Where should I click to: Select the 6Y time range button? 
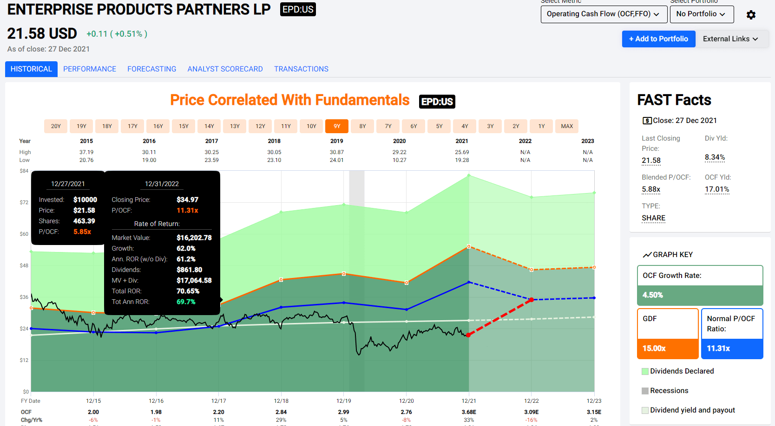414,126
